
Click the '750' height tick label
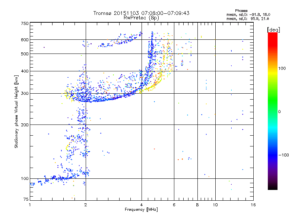tap(25, 23)
